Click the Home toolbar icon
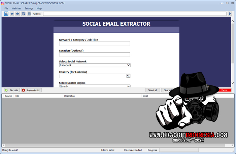 coord(6,14)
